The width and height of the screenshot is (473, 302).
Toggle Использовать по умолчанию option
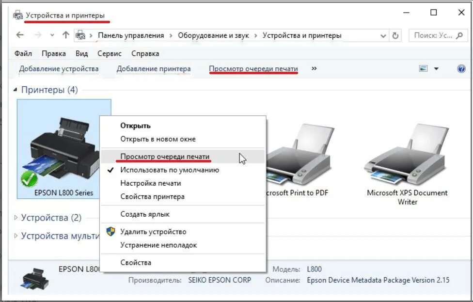(x=183, y=170)
